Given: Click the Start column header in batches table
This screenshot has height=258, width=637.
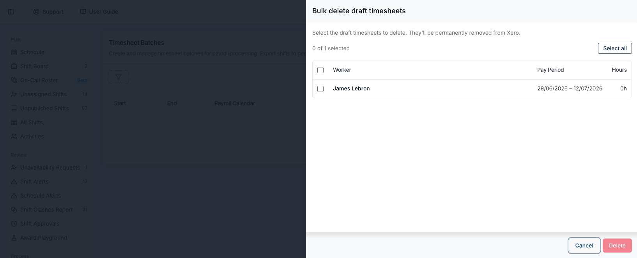Looking at the screenshot, I should point(120,103).
